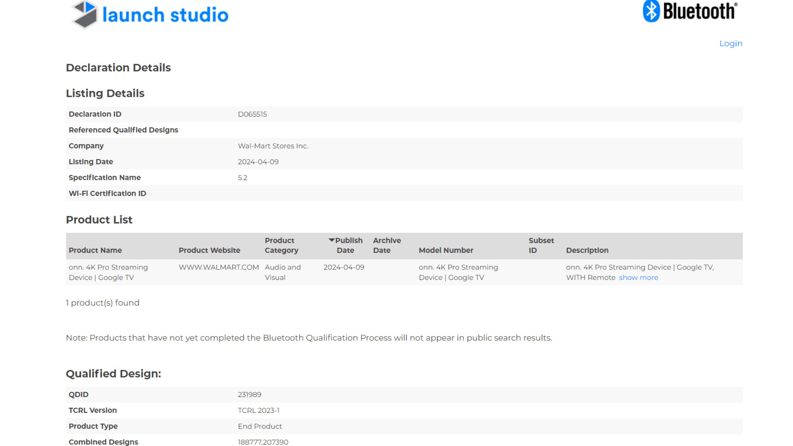
Task: Sort by Publish Date column arrow
Action: click(x=331, y=240)
